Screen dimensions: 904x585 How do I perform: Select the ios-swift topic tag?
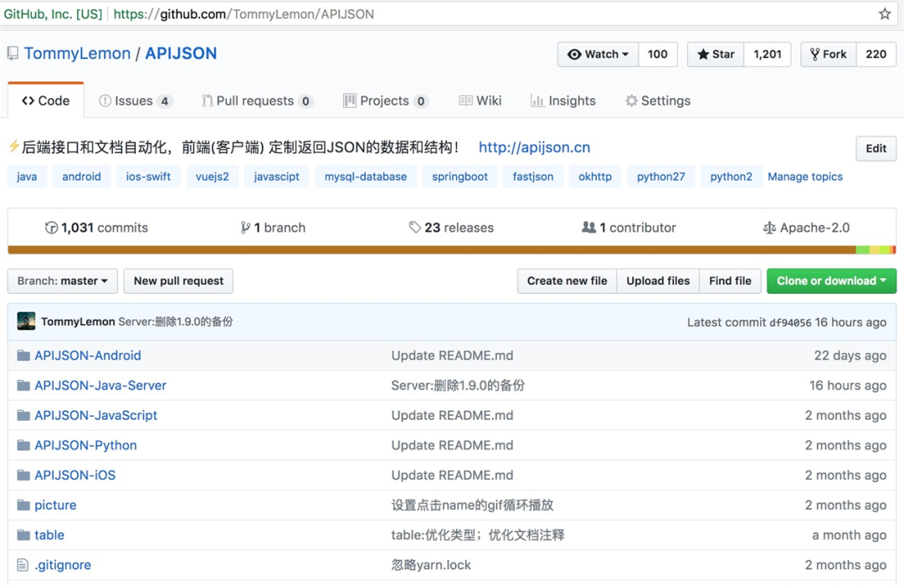point(148,177)
